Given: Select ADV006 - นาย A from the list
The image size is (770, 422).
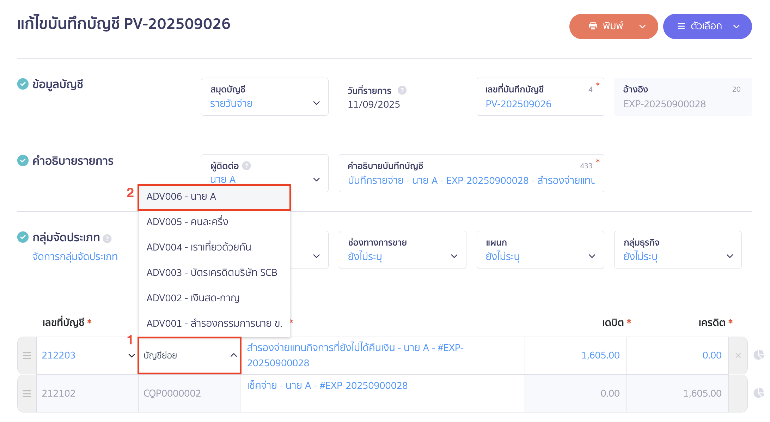Looking at the screenshot, I should coord(214,197).
